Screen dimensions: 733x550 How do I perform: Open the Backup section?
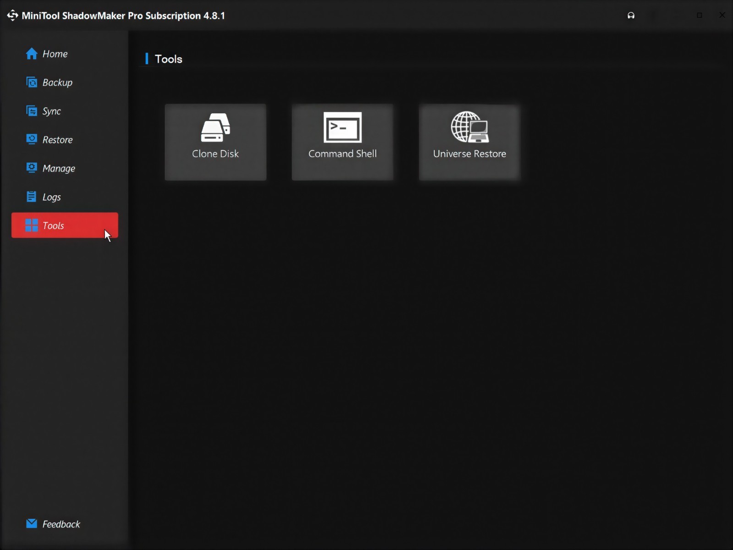click(65, 82)
